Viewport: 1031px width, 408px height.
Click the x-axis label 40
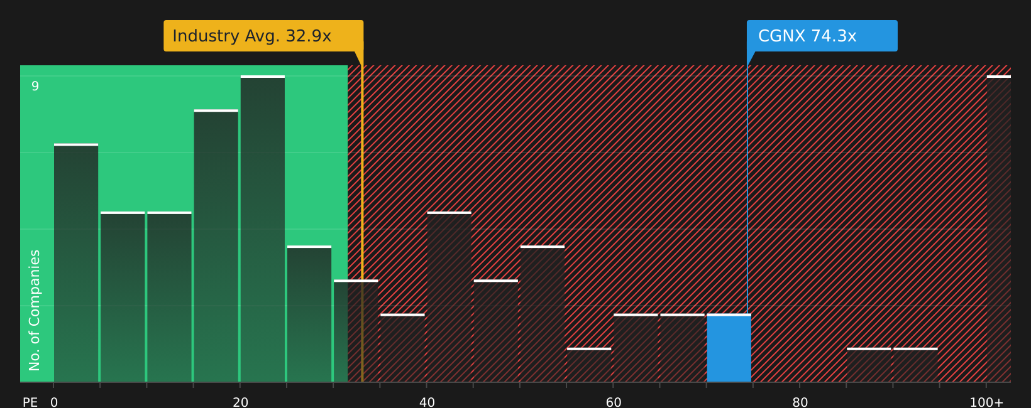(x=427, y=402)
